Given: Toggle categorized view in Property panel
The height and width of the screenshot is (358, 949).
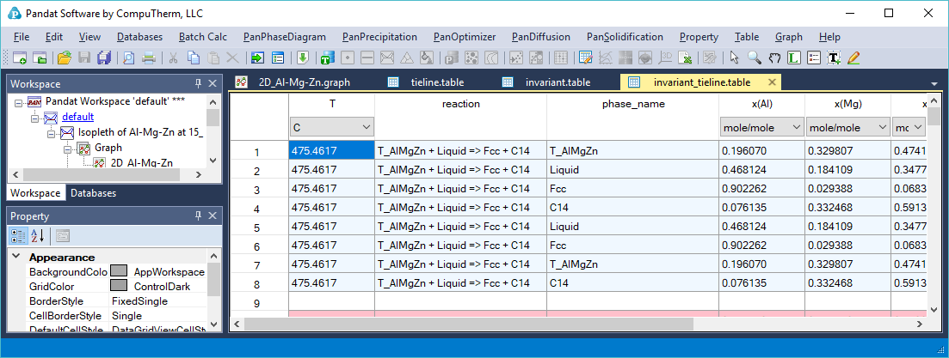Looking at the screenshot, I should pyautogui.click(x=21, y=236).
